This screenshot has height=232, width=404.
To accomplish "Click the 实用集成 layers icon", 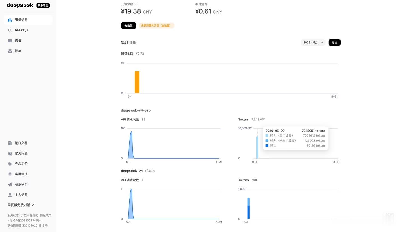I will (10, 174).
